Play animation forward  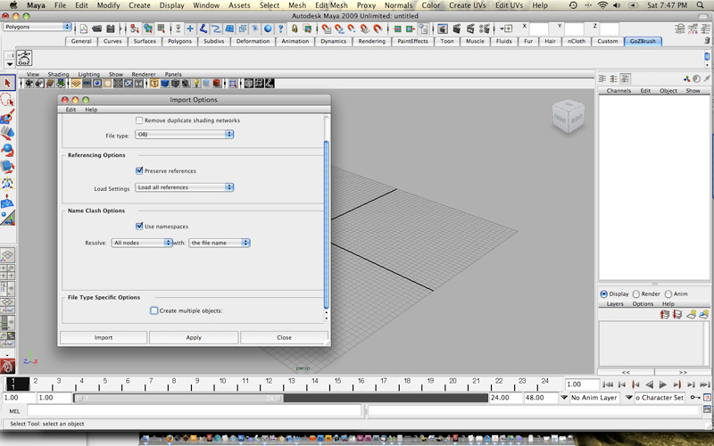point(662,384)
